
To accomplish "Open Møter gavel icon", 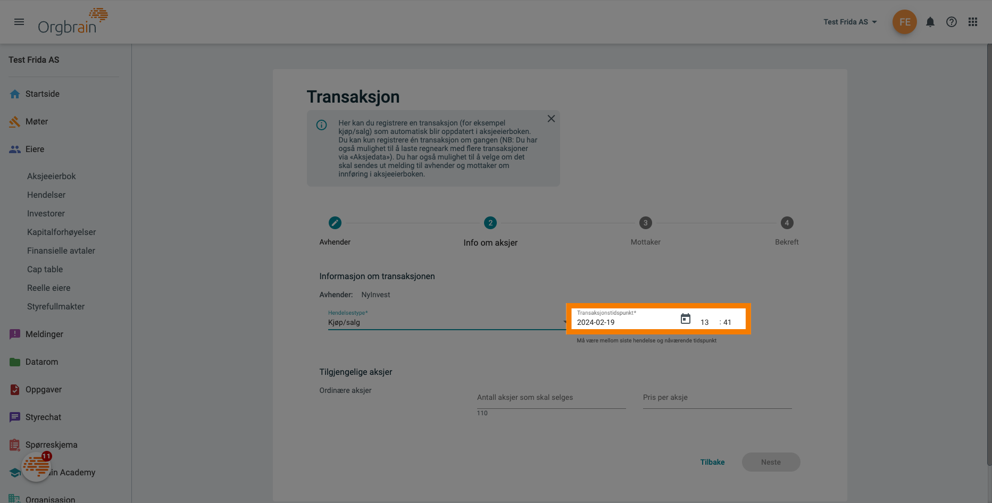I will coord(15,122).
